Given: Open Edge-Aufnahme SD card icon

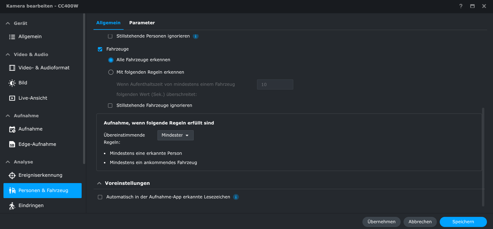Looking at the screenshot, I should [x=12, y=144].
